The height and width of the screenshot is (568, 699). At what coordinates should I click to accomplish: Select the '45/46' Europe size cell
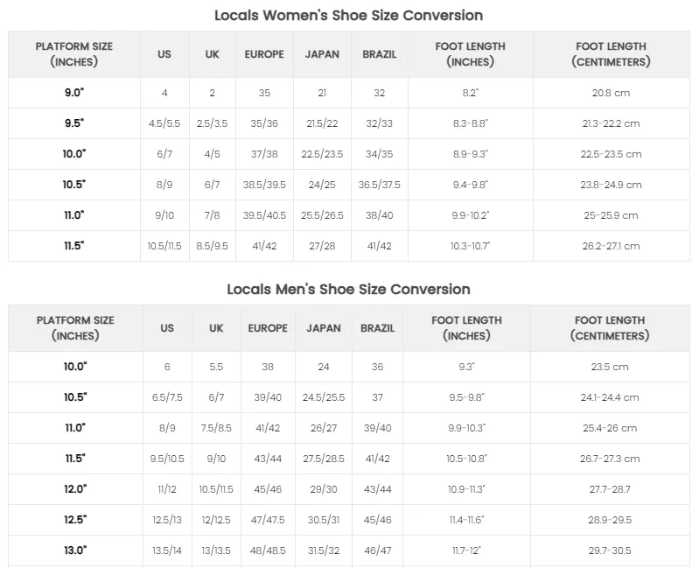[268, 489]
